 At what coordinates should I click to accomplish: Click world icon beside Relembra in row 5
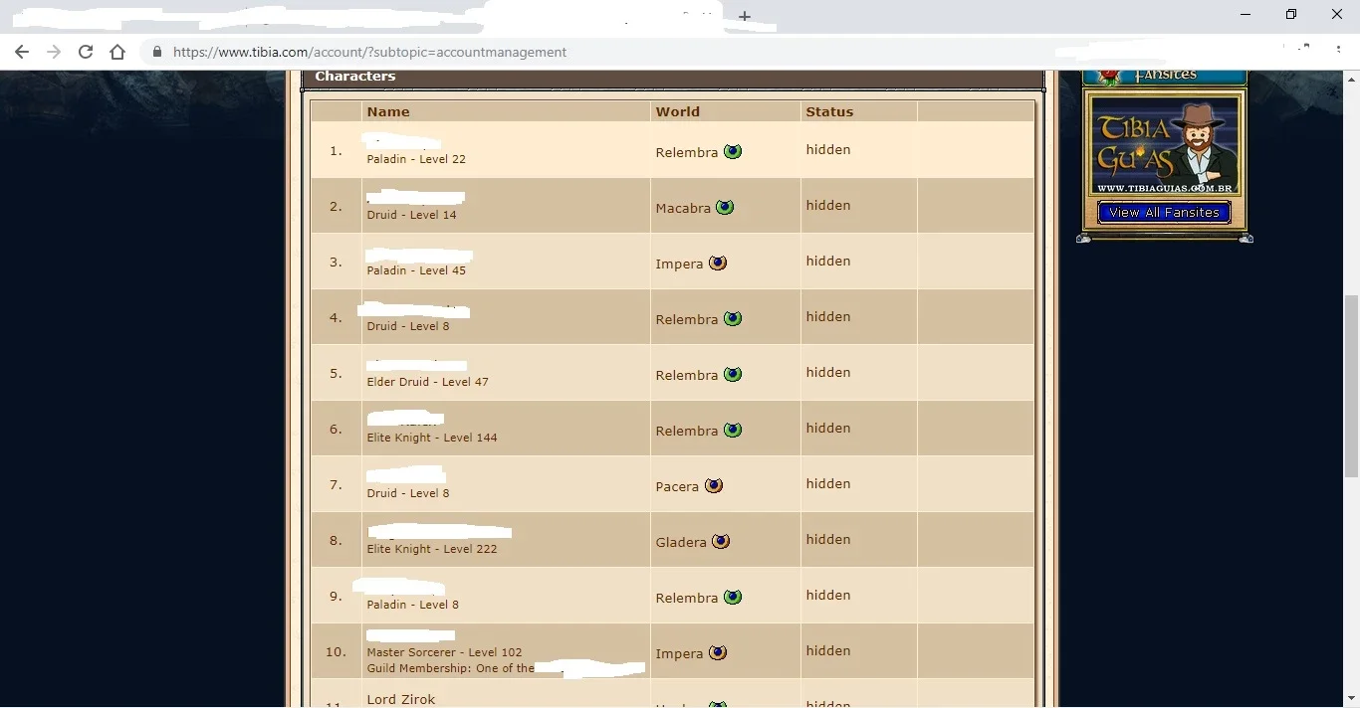tap(733, 374)
